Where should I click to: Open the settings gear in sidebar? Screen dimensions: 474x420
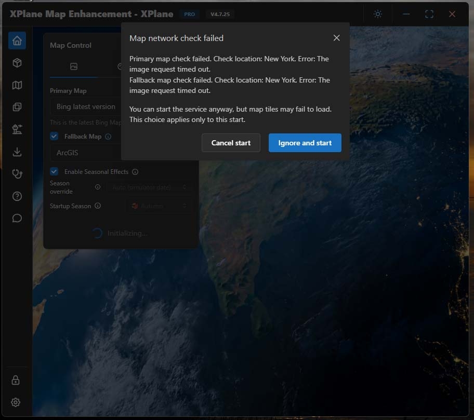click(x=16, y=402)
